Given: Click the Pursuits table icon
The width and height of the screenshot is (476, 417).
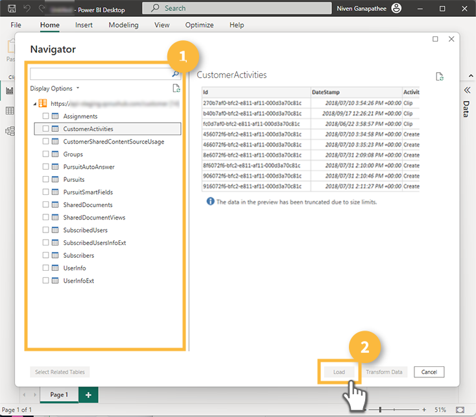Looking at the screenshot, I should click(55, 179).
